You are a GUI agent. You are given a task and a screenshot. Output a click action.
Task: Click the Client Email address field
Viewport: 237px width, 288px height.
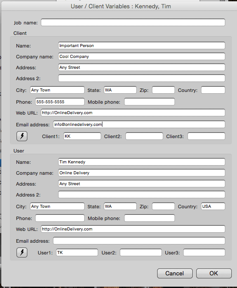point(139,124)
